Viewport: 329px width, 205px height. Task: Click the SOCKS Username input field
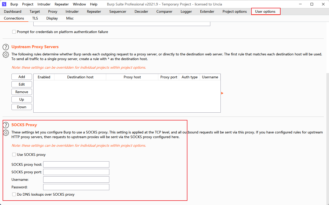pos(76,180)
